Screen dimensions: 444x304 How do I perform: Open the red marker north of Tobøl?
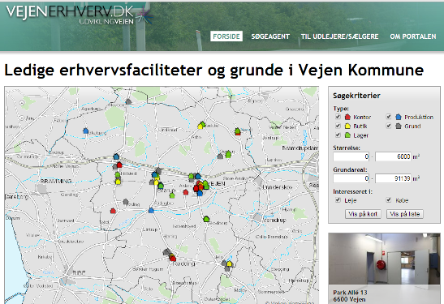point(113,211)
